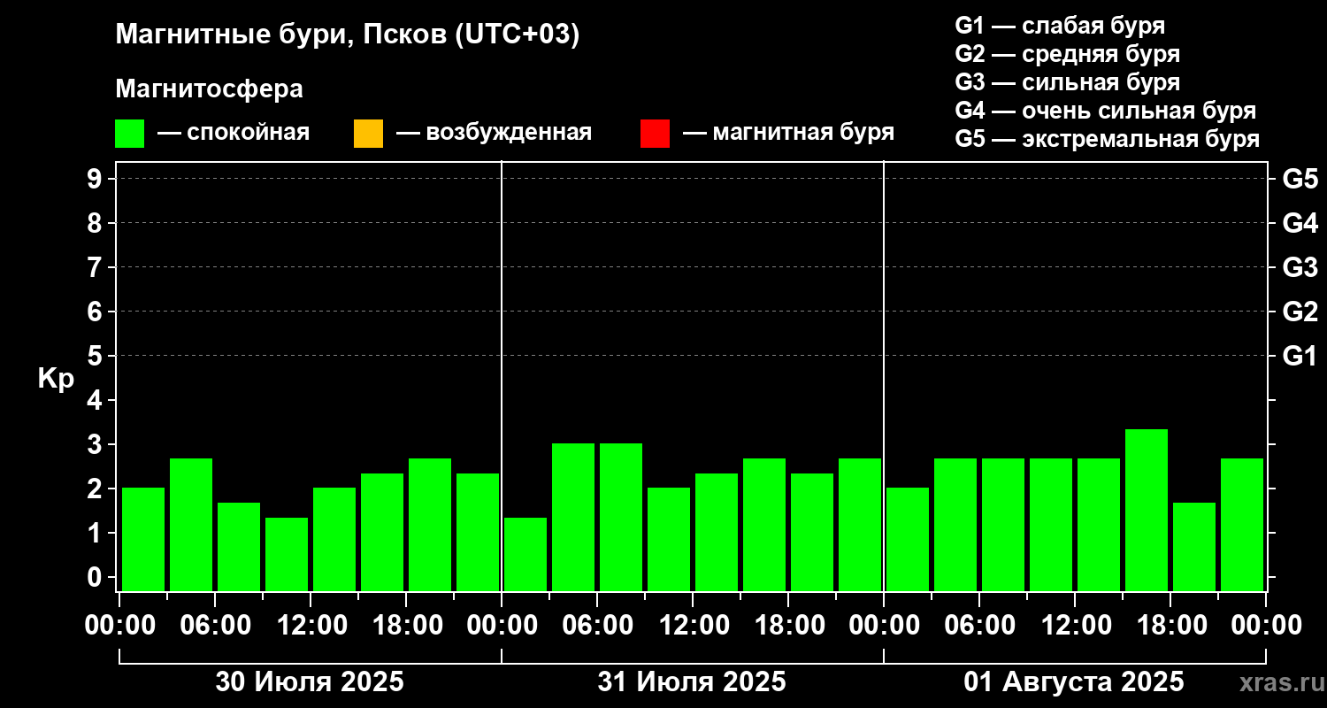Image resolution: width=1327 pixels, height=708 pixels.
Task: Select the 31 Июля 06:00–09:00 bar
Action: (621, 517)
